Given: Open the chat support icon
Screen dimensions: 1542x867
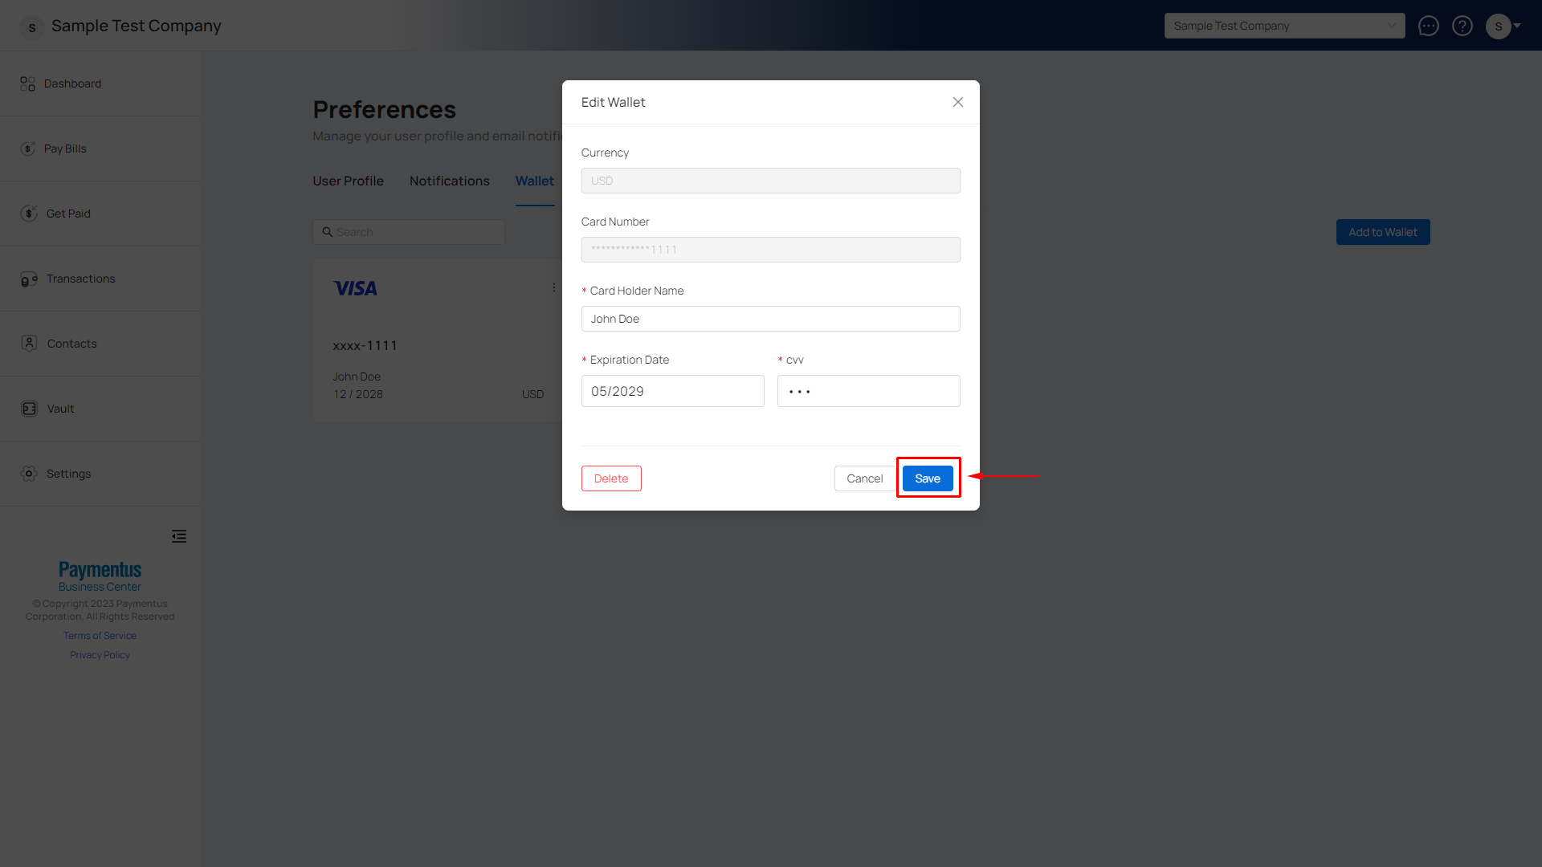Looking at the screenshot, I should 1428,26.
